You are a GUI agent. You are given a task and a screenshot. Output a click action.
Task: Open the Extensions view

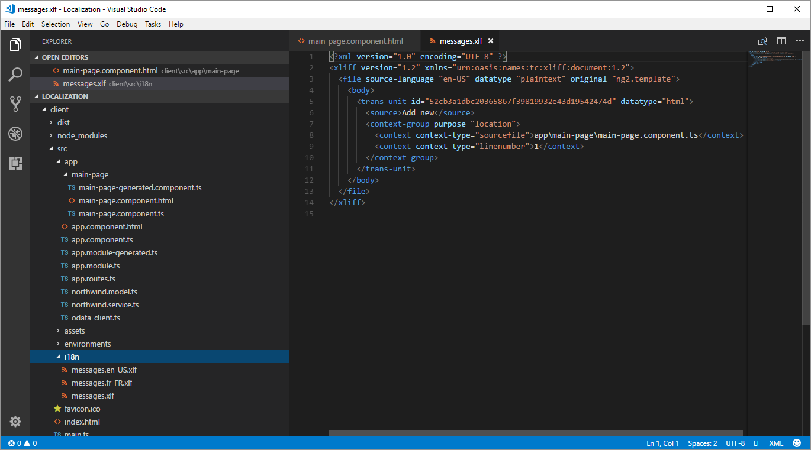pyautogui.click(x=15, y=163)
